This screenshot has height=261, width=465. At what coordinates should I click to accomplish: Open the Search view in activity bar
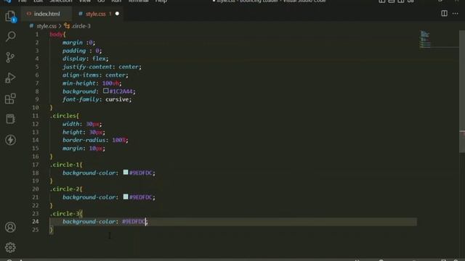[10, 36]
